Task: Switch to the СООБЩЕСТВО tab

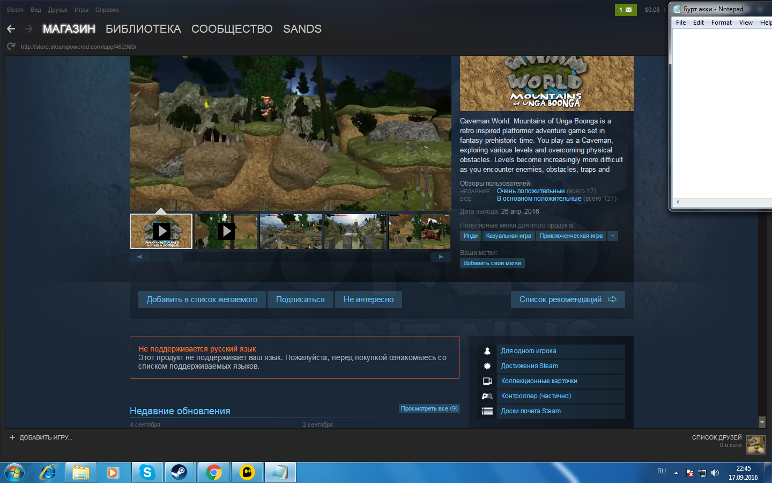Action: pyautogui.click(x=232, y=29)
